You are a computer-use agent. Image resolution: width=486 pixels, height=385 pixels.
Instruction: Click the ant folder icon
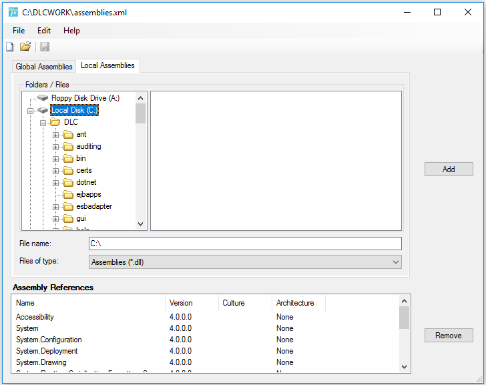click(x=68, y=134)
